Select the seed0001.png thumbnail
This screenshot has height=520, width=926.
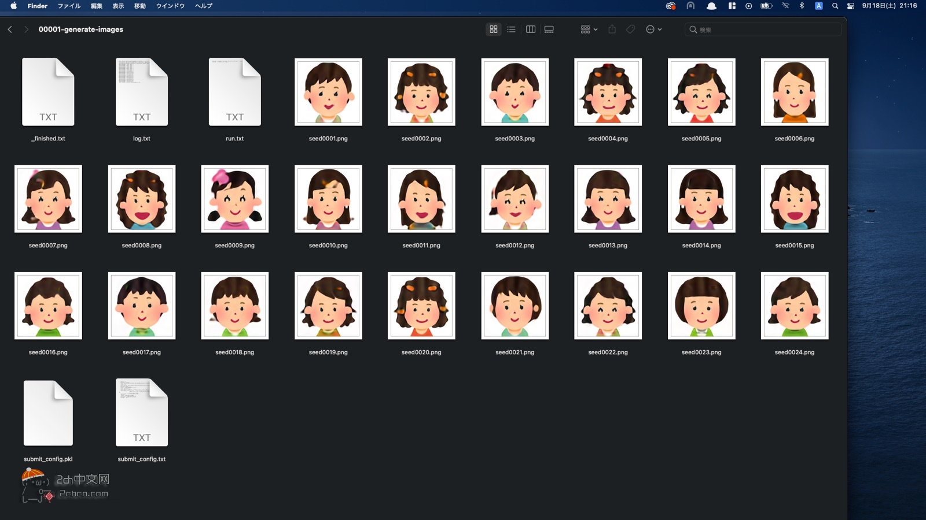point(328,92)
